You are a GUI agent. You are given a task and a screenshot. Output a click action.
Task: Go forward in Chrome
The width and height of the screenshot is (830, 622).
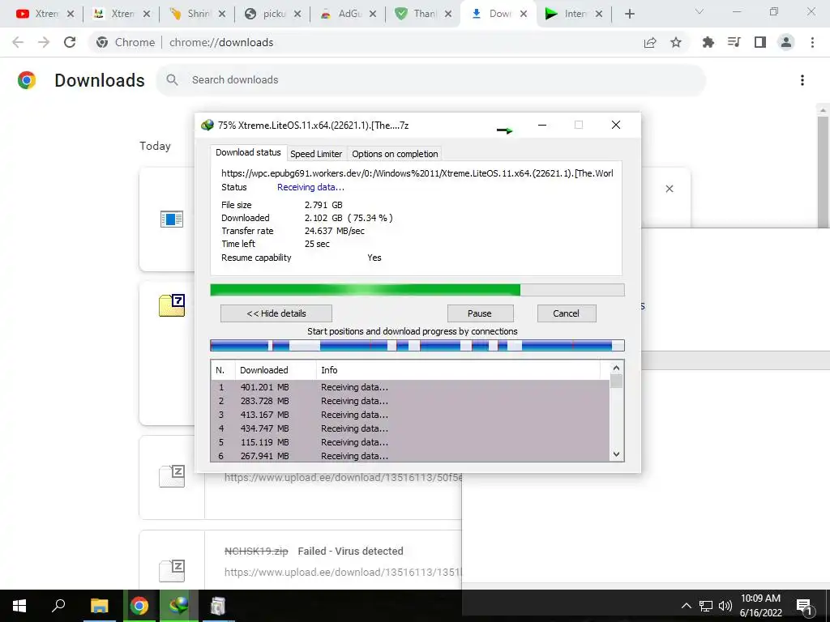pos(44,42)
